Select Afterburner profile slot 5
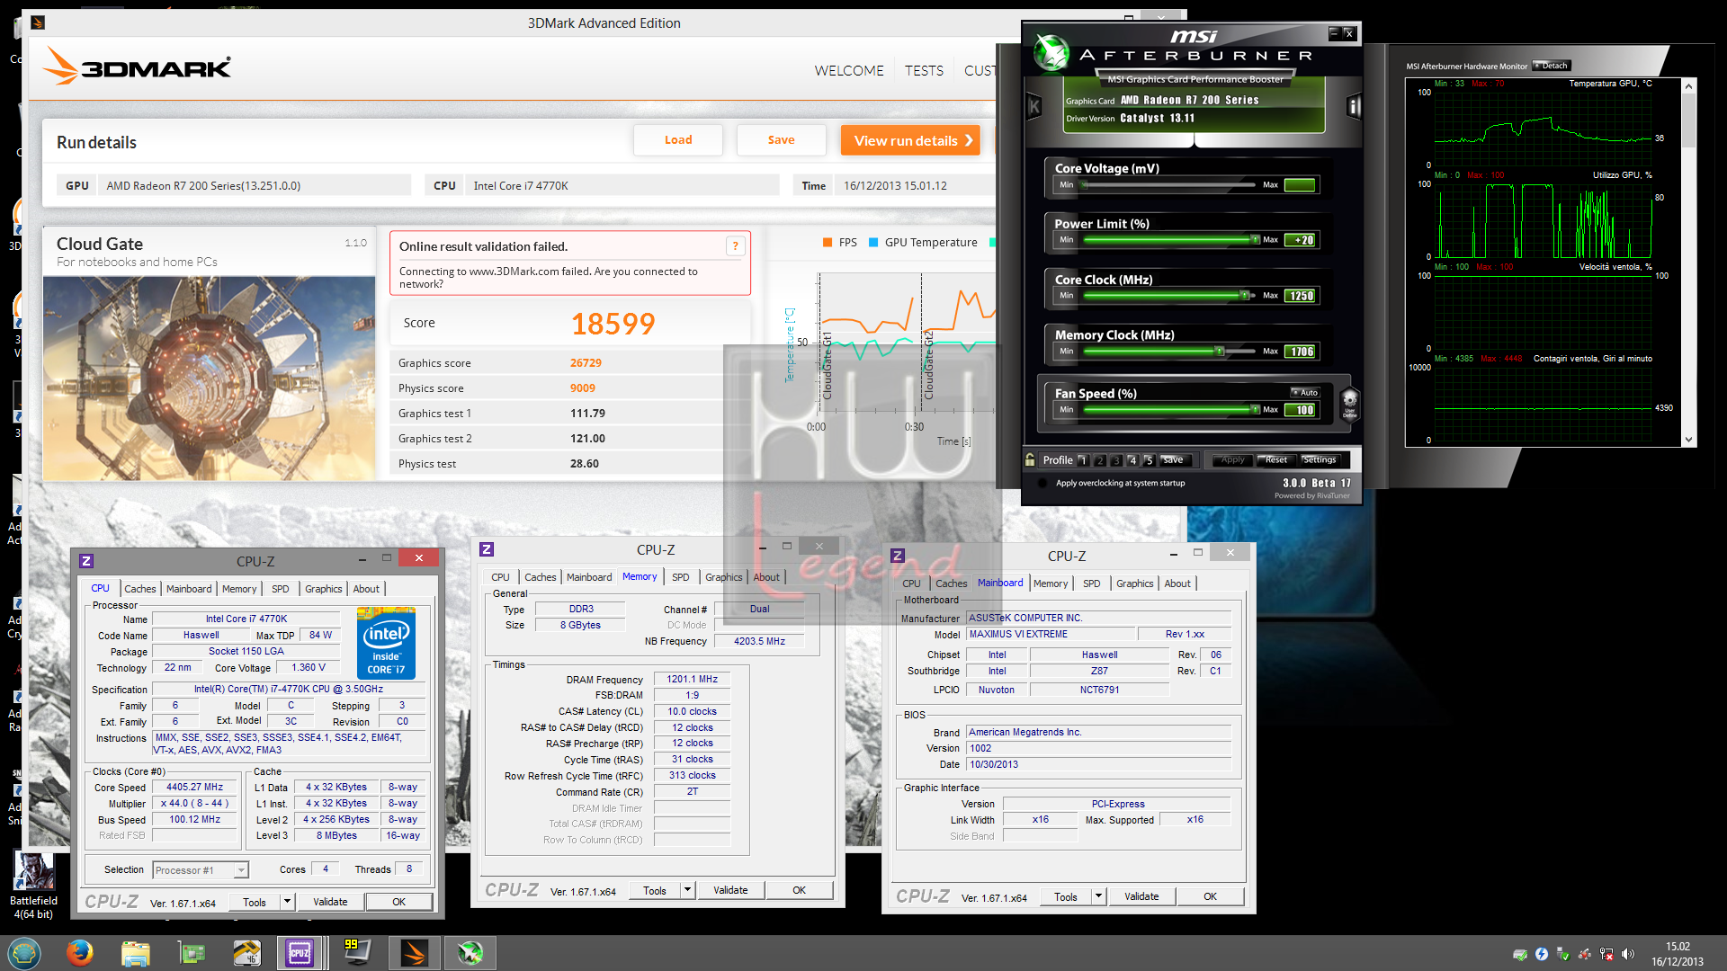Image resolution: width=1727 pixels, height=971 pixels. coord(1149,460)
